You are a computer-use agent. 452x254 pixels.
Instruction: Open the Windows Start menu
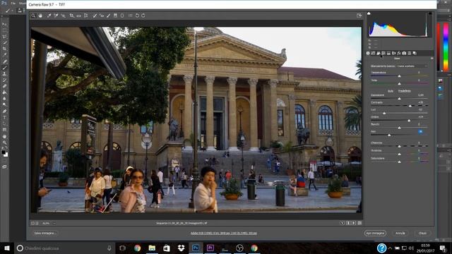pyautogui.click(x=7, y=248)
